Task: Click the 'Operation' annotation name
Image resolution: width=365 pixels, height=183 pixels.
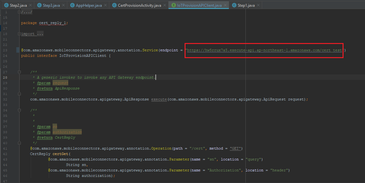Action: [x=161, y=148]
